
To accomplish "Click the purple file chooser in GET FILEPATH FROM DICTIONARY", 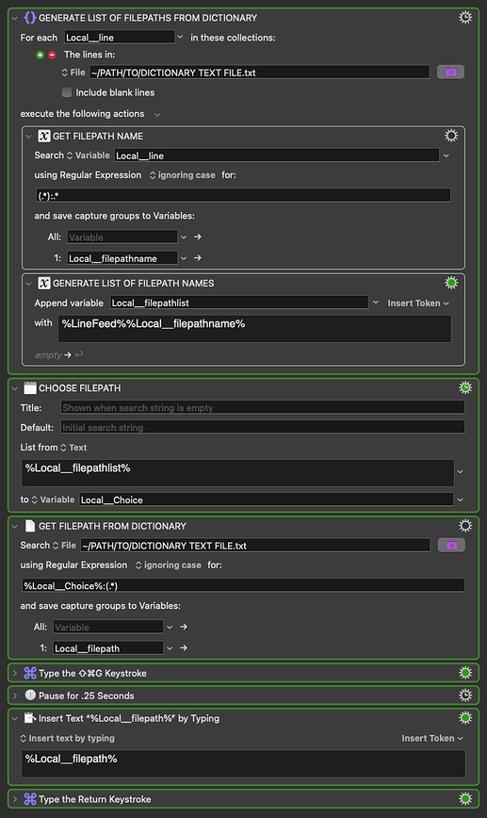I will [451, 545].
